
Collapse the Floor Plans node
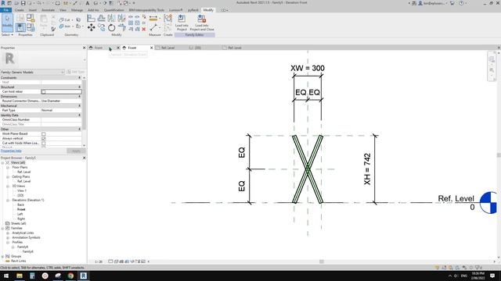(8, 167)
